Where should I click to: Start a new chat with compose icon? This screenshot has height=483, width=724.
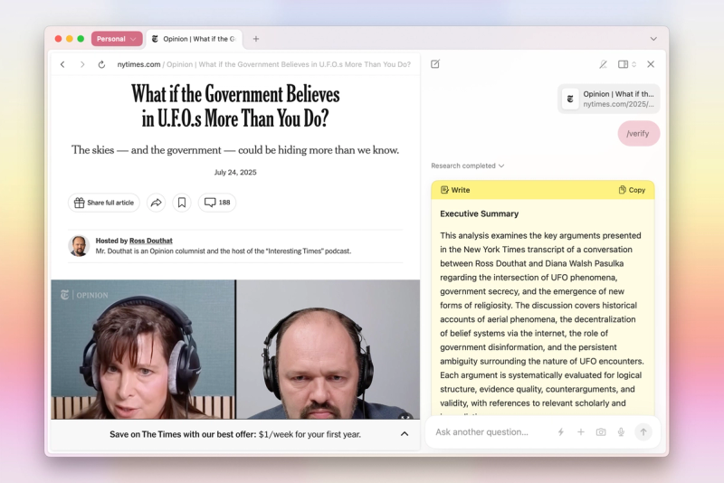coord(435,64)
